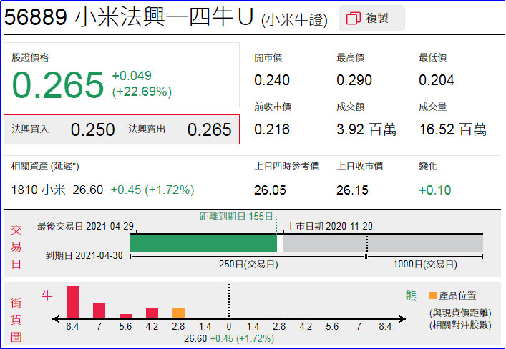This screenshot has width=506, height=349.
Task: Click the 1000日(交易日) scale label
Action: [x=425, y=265]
